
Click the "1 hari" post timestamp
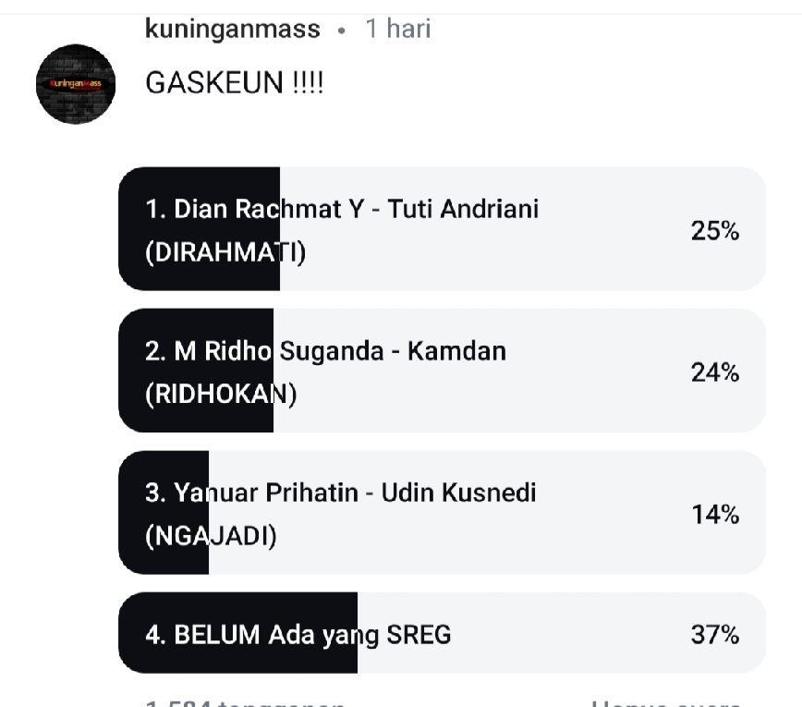[398, 30]
